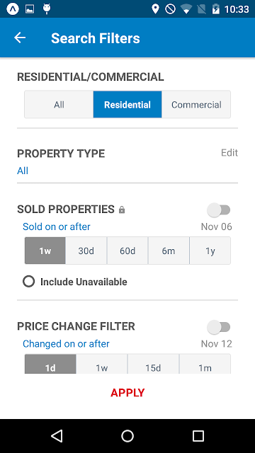The height and width of the screenshot is (453, 255).
Task: Open the Nov 06 sold date picker
Action: point(216,226)
